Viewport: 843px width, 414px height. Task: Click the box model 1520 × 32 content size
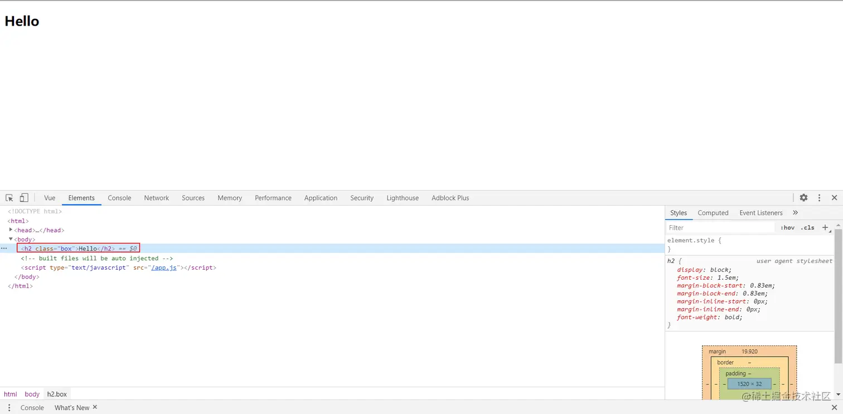pos(749,384)
